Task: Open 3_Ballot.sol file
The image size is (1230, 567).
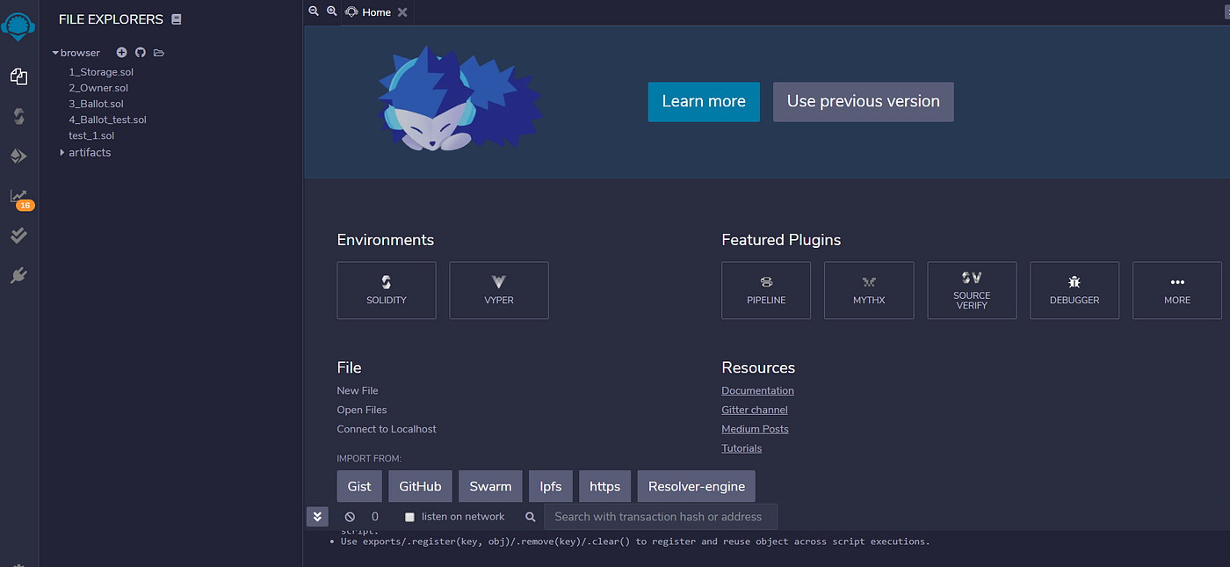Action: [x=97, y=104]
